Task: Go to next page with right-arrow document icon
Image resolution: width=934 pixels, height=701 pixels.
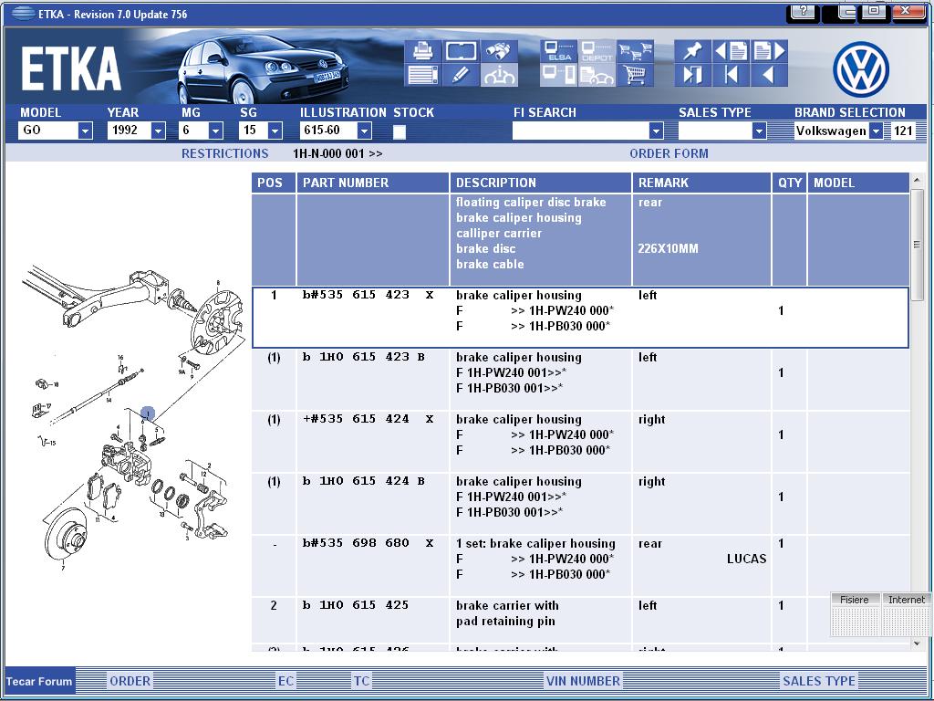Action: click(769, 51)
